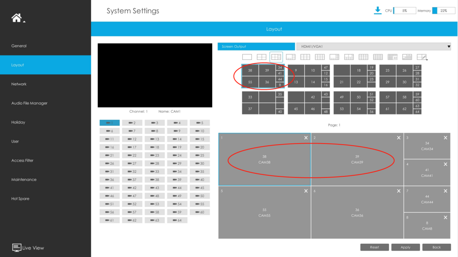Remove CAM8 from layout tile 8
The height and width of the screenshot is (257, 458).
(445, 217)
